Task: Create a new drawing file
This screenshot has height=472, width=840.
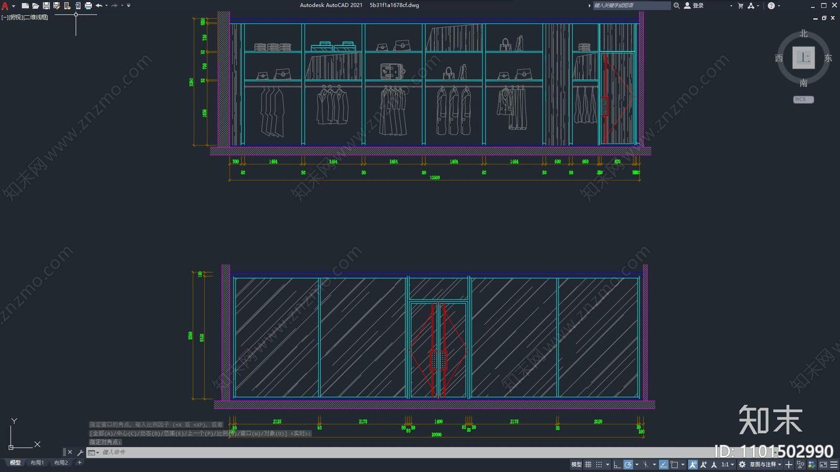Action: tap(25, 5)
